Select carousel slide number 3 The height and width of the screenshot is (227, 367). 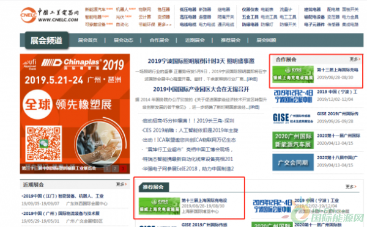[x=123, y=168]
